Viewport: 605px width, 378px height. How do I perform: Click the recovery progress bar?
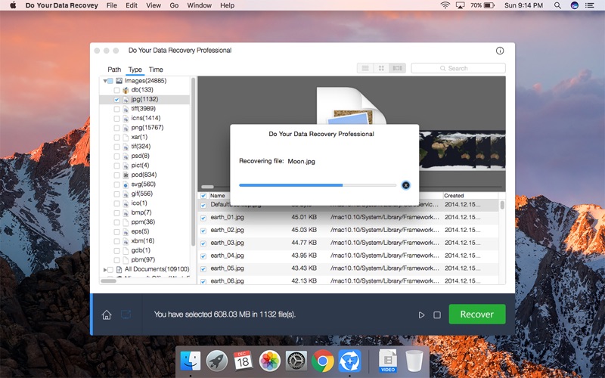point(318,185)
